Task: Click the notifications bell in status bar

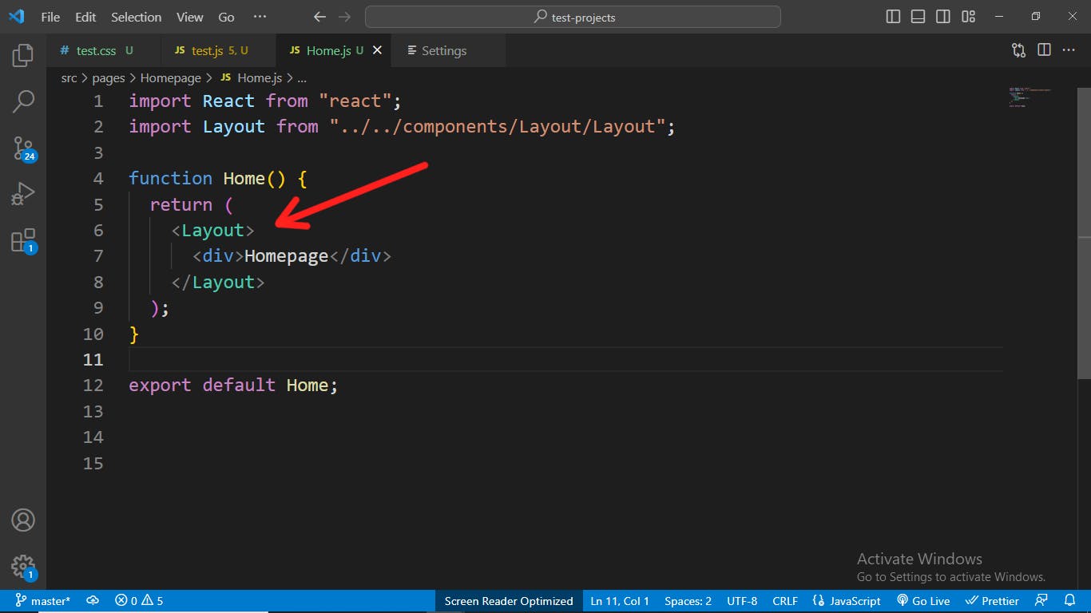Action: point(1070,601)
